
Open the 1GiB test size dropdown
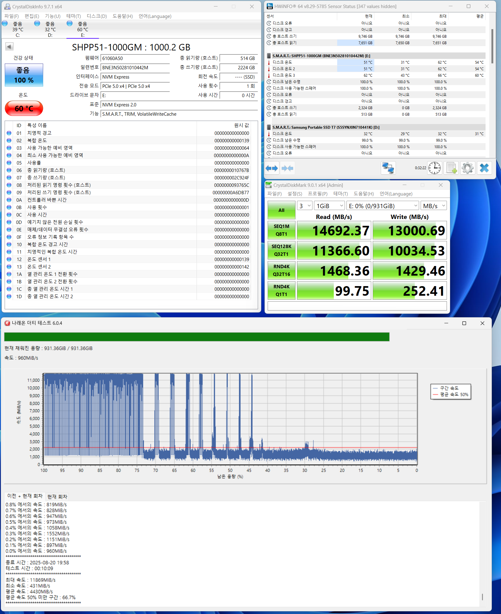coord(329,206)
